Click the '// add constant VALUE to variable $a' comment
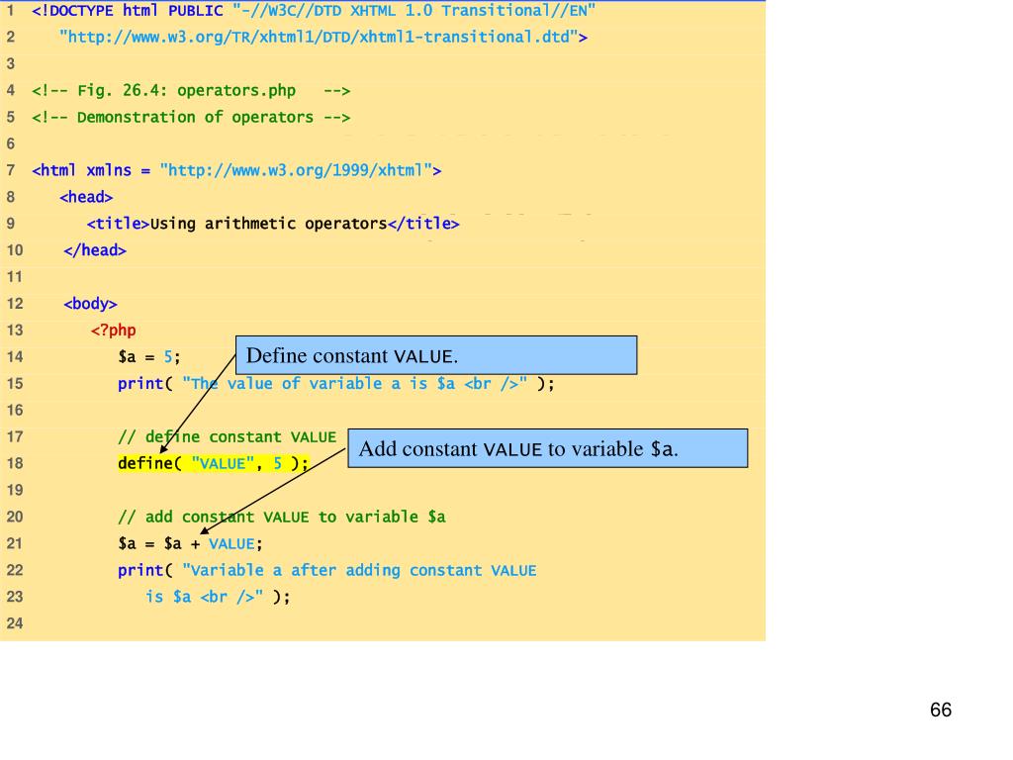Viewport: 1013px width, 760px height. [x=282, y=517]
